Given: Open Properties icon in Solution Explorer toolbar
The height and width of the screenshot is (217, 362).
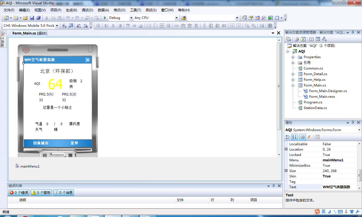Looking at the screenshot, I should click(288, 39).
